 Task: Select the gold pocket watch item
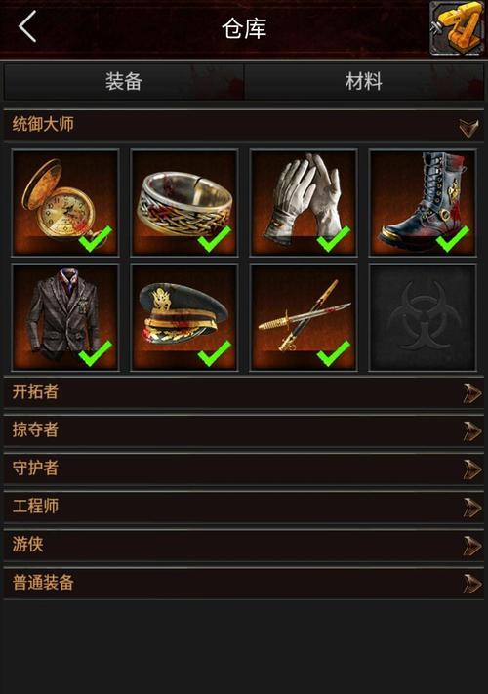point(65,203)
